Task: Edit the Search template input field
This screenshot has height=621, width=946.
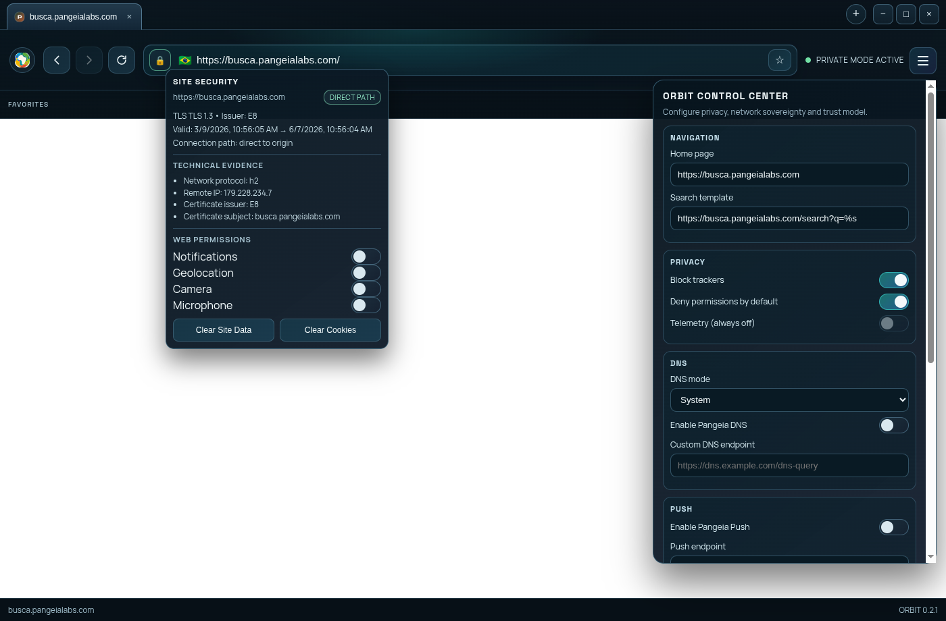Action: [789, 218]
